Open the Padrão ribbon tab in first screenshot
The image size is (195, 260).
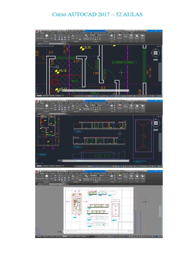point(42,33)
